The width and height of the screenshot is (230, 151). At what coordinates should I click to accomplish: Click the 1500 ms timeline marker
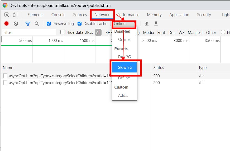click(87, 41)
